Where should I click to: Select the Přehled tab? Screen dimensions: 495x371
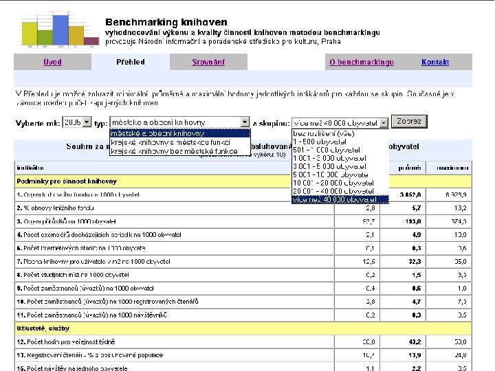(131, 62)
